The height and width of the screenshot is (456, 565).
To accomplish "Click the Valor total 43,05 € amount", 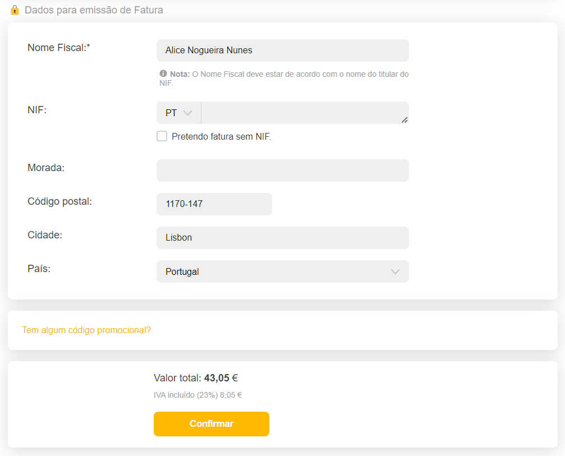I will click(221, 378).
